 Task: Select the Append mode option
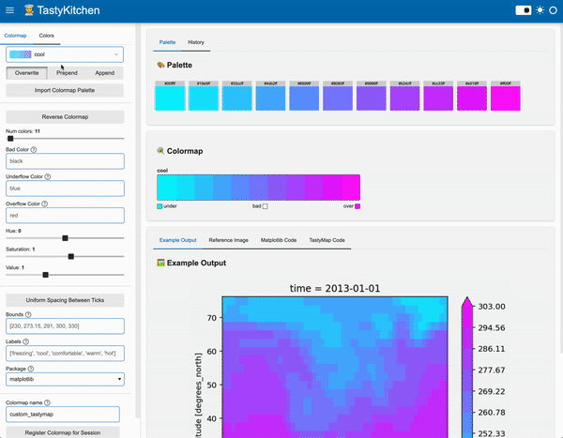click(x=104, y=72)
